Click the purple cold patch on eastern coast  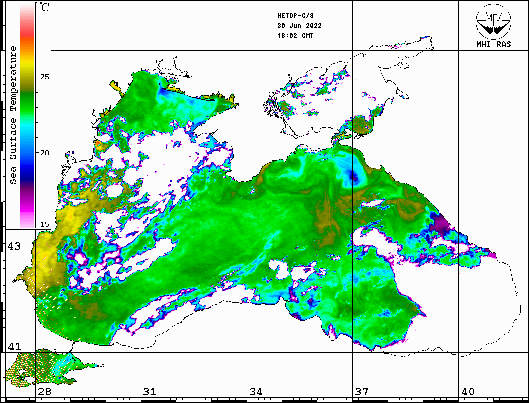pyautogui.click(x=442, y=222)
